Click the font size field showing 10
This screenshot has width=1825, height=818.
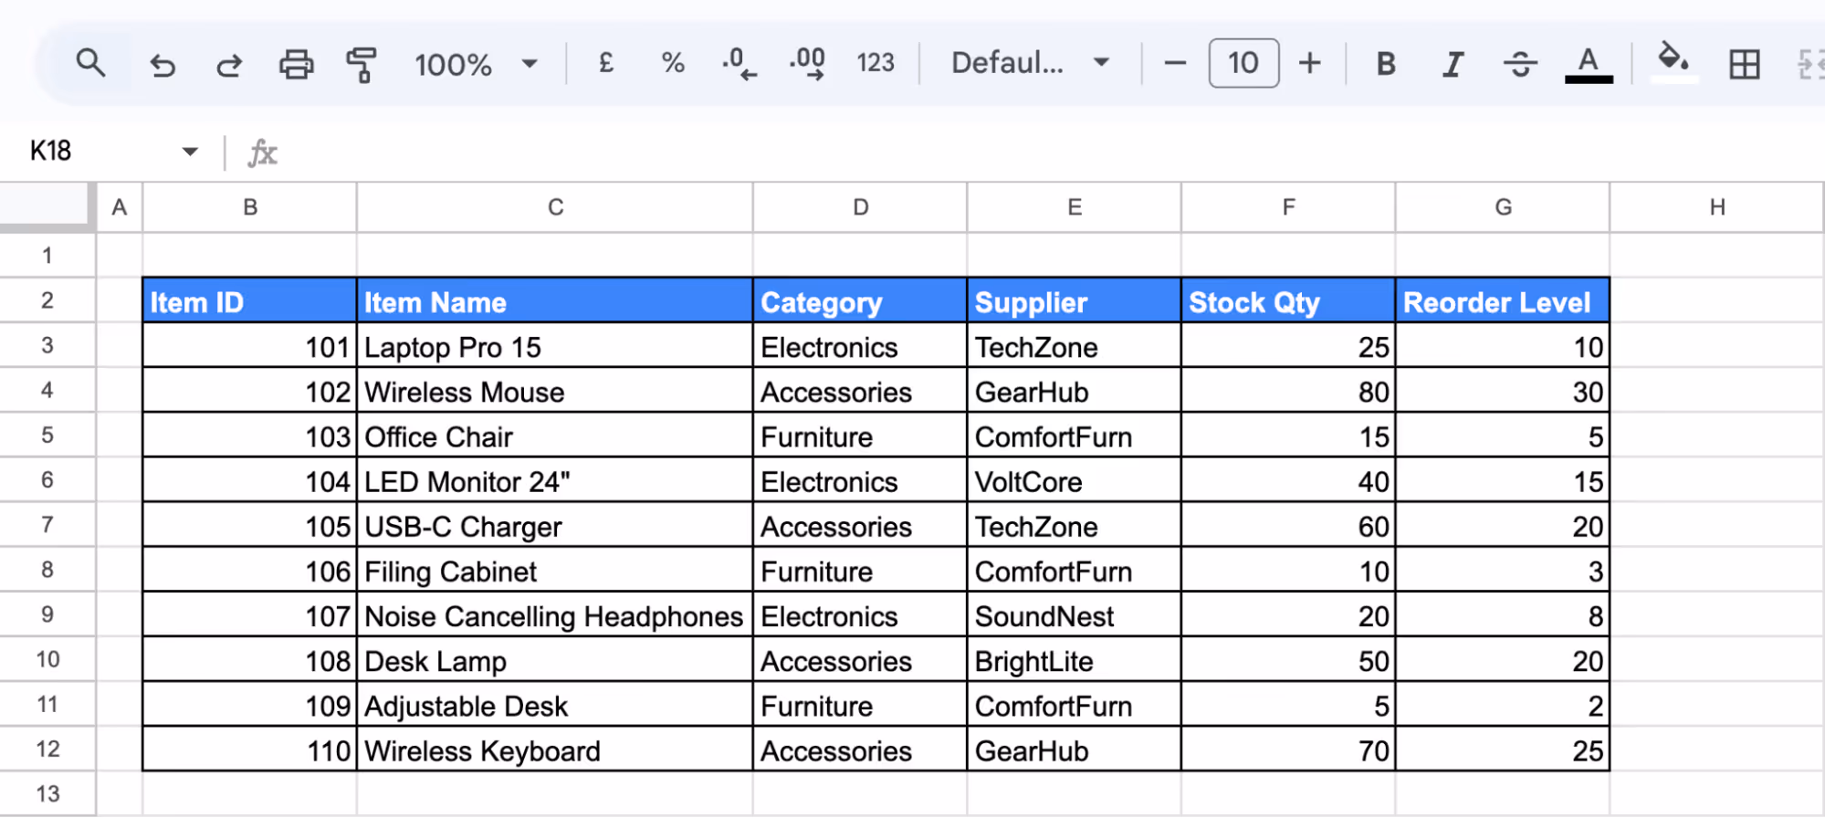[1243, 63]
